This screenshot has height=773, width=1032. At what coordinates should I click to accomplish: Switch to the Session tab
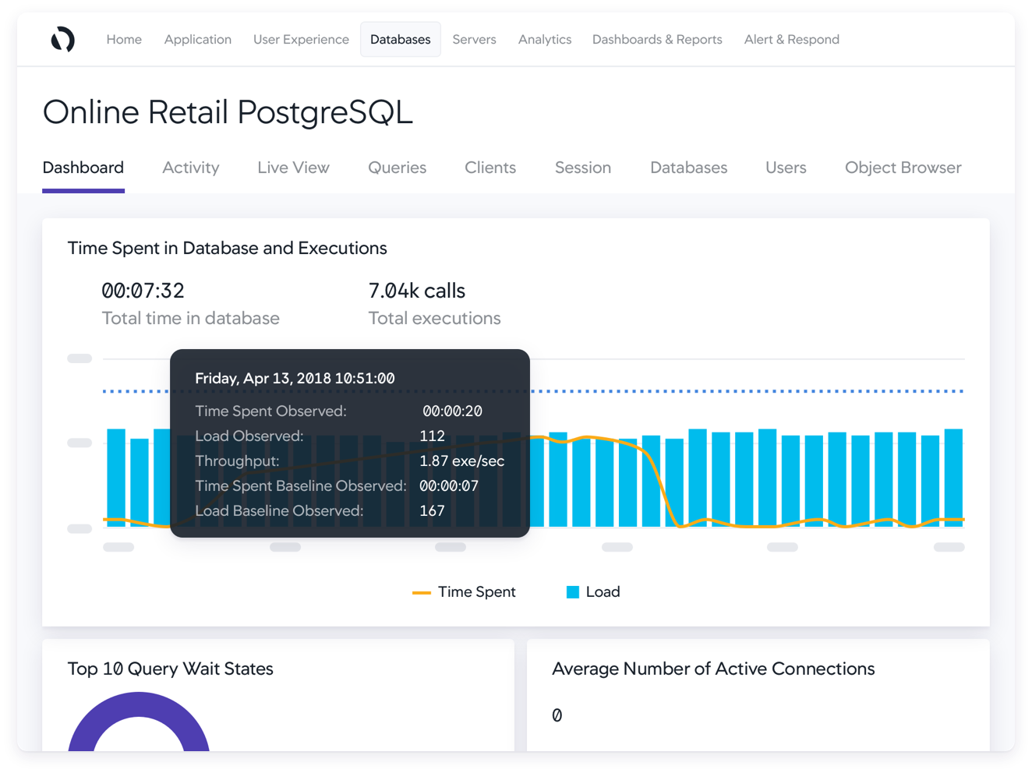(x=583, y=168)
